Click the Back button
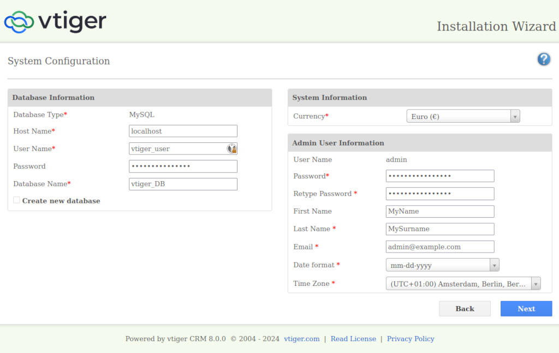 point(465,308)
